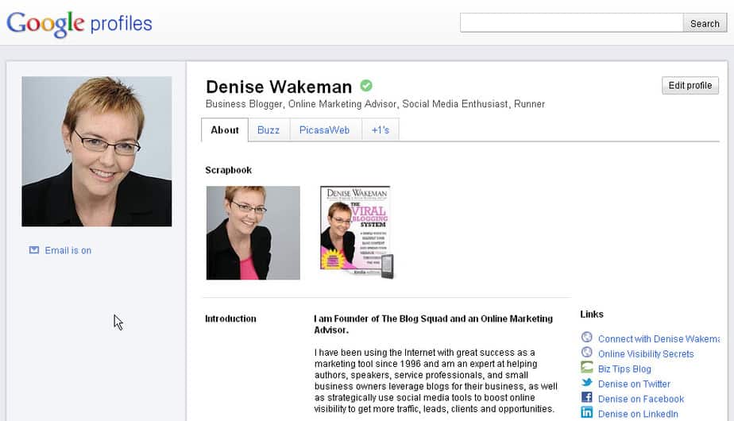
Task: Click the Search button
Action: click(x=705, y=23)
